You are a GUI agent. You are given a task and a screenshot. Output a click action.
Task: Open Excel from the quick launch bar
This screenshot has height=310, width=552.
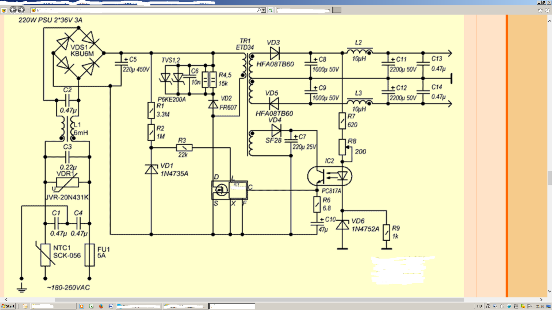(x=91, y=306)
